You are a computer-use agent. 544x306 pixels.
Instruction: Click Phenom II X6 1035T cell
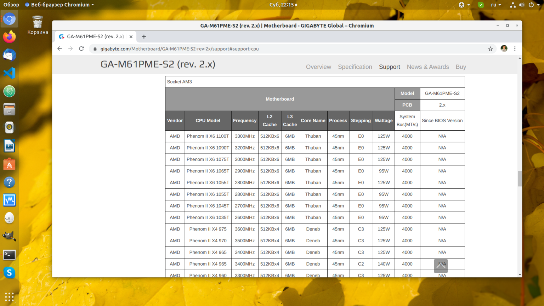pos(208,218)
